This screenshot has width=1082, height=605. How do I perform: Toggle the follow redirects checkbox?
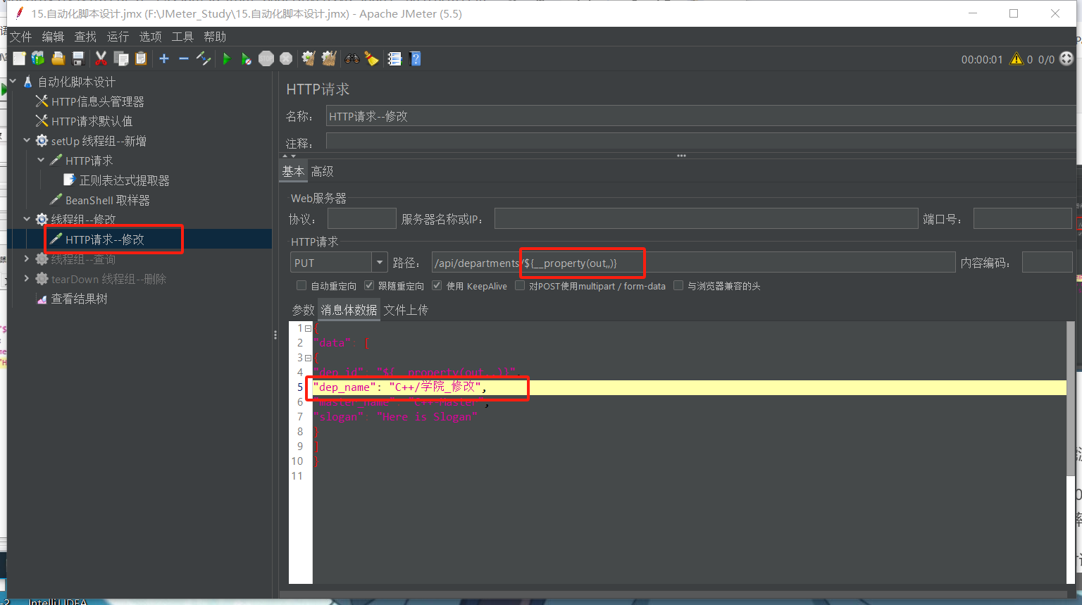tap(369, 285)
